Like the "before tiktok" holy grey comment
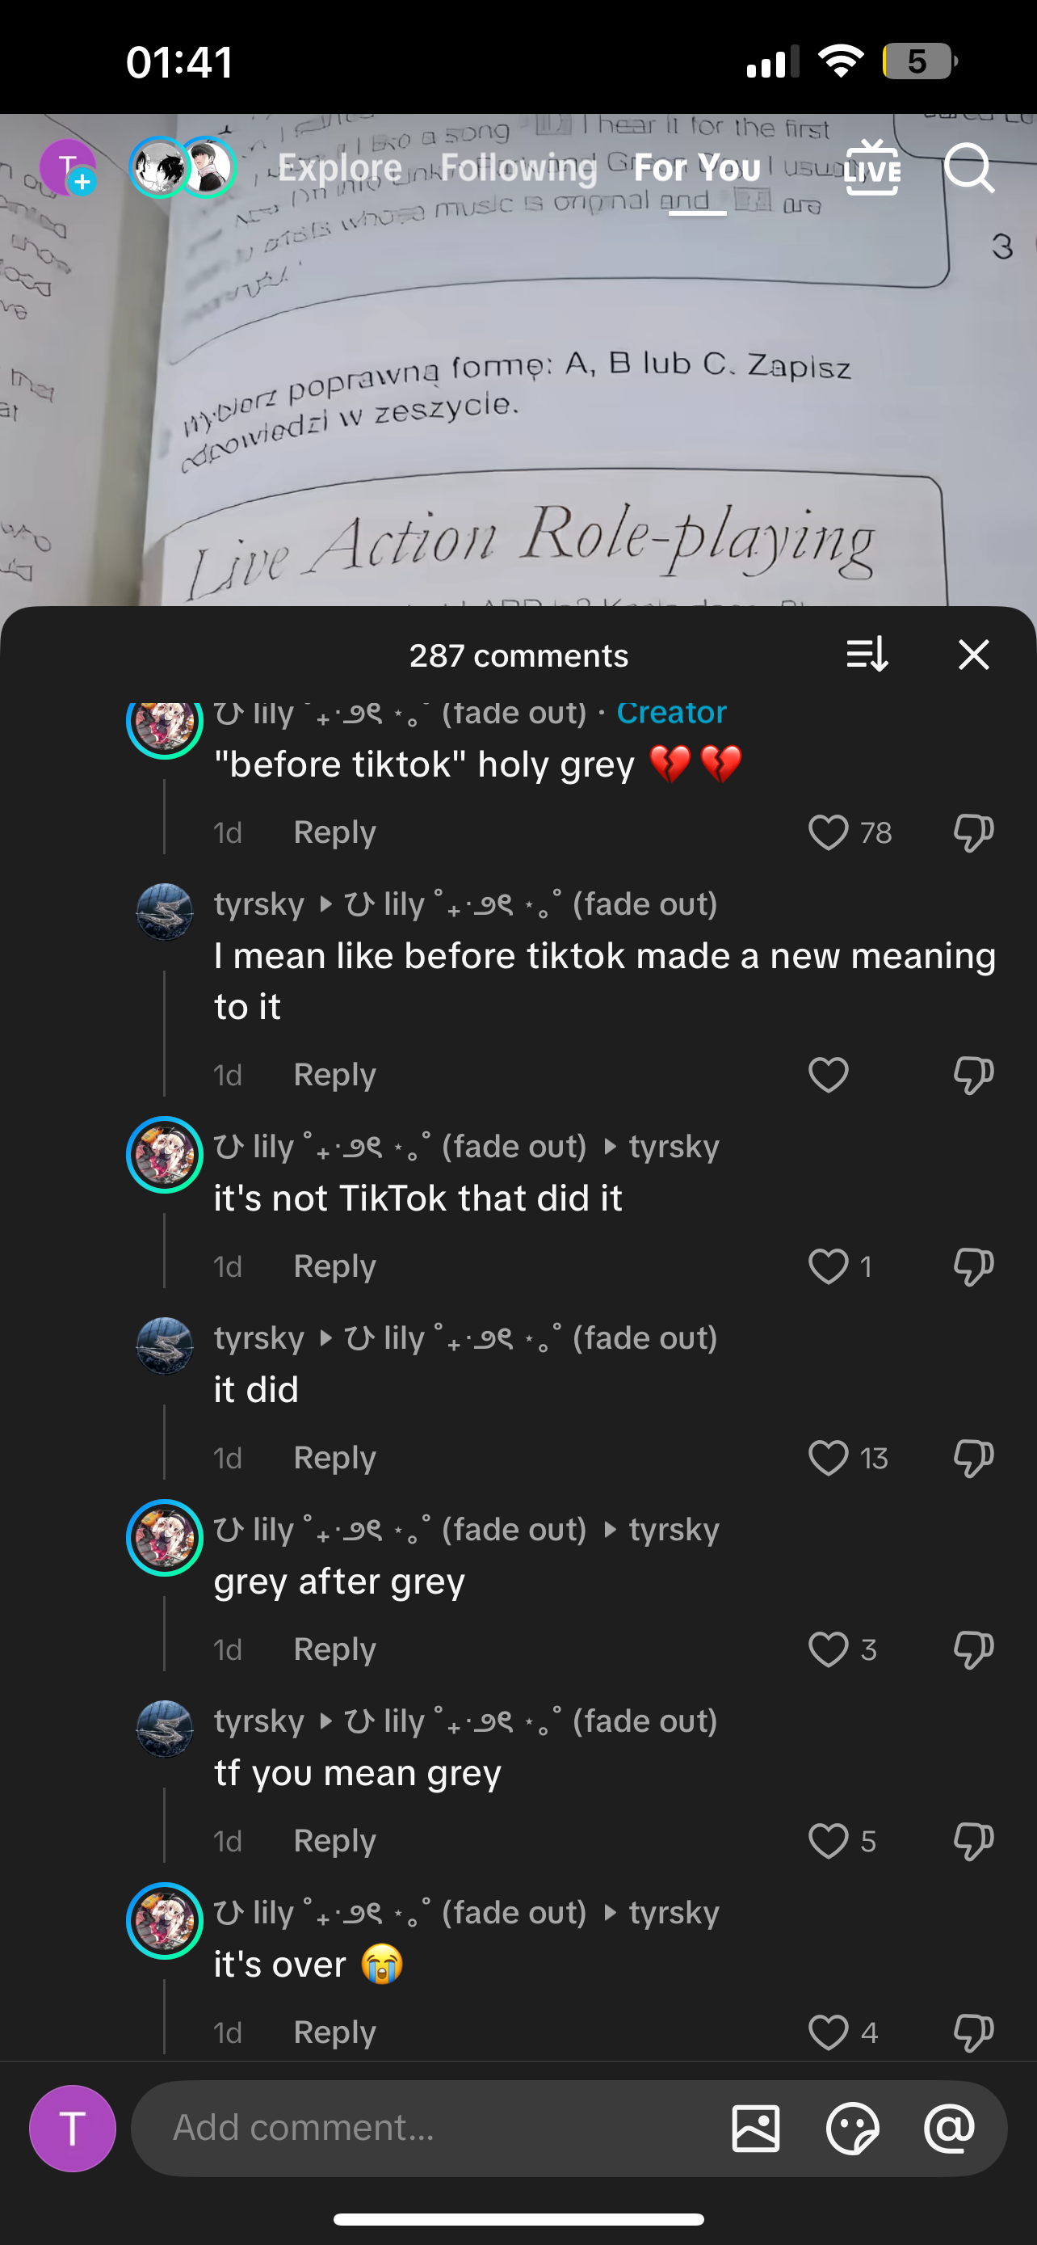 [828, 833]
